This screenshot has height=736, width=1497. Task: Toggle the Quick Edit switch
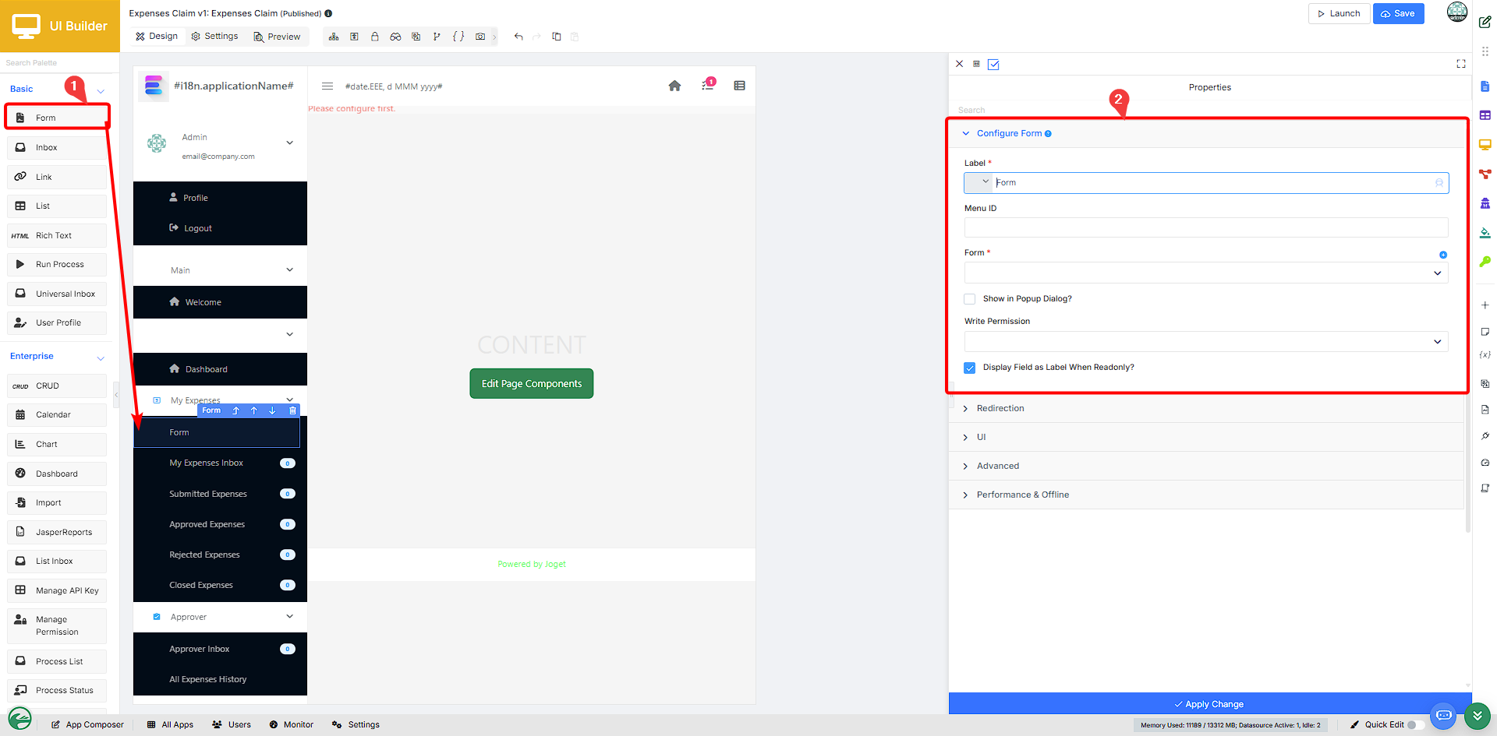point(1415,724)
